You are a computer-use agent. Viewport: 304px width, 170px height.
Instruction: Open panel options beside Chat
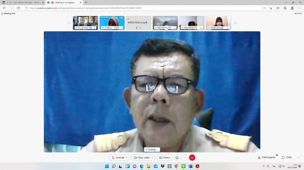(298, 158)
